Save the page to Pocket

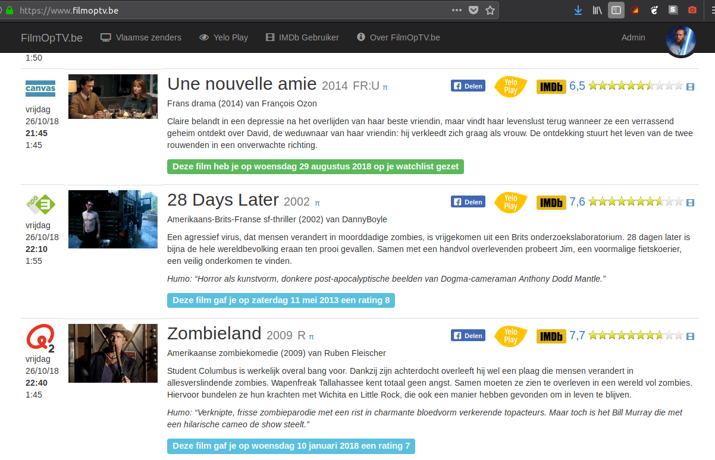[473, 10]
